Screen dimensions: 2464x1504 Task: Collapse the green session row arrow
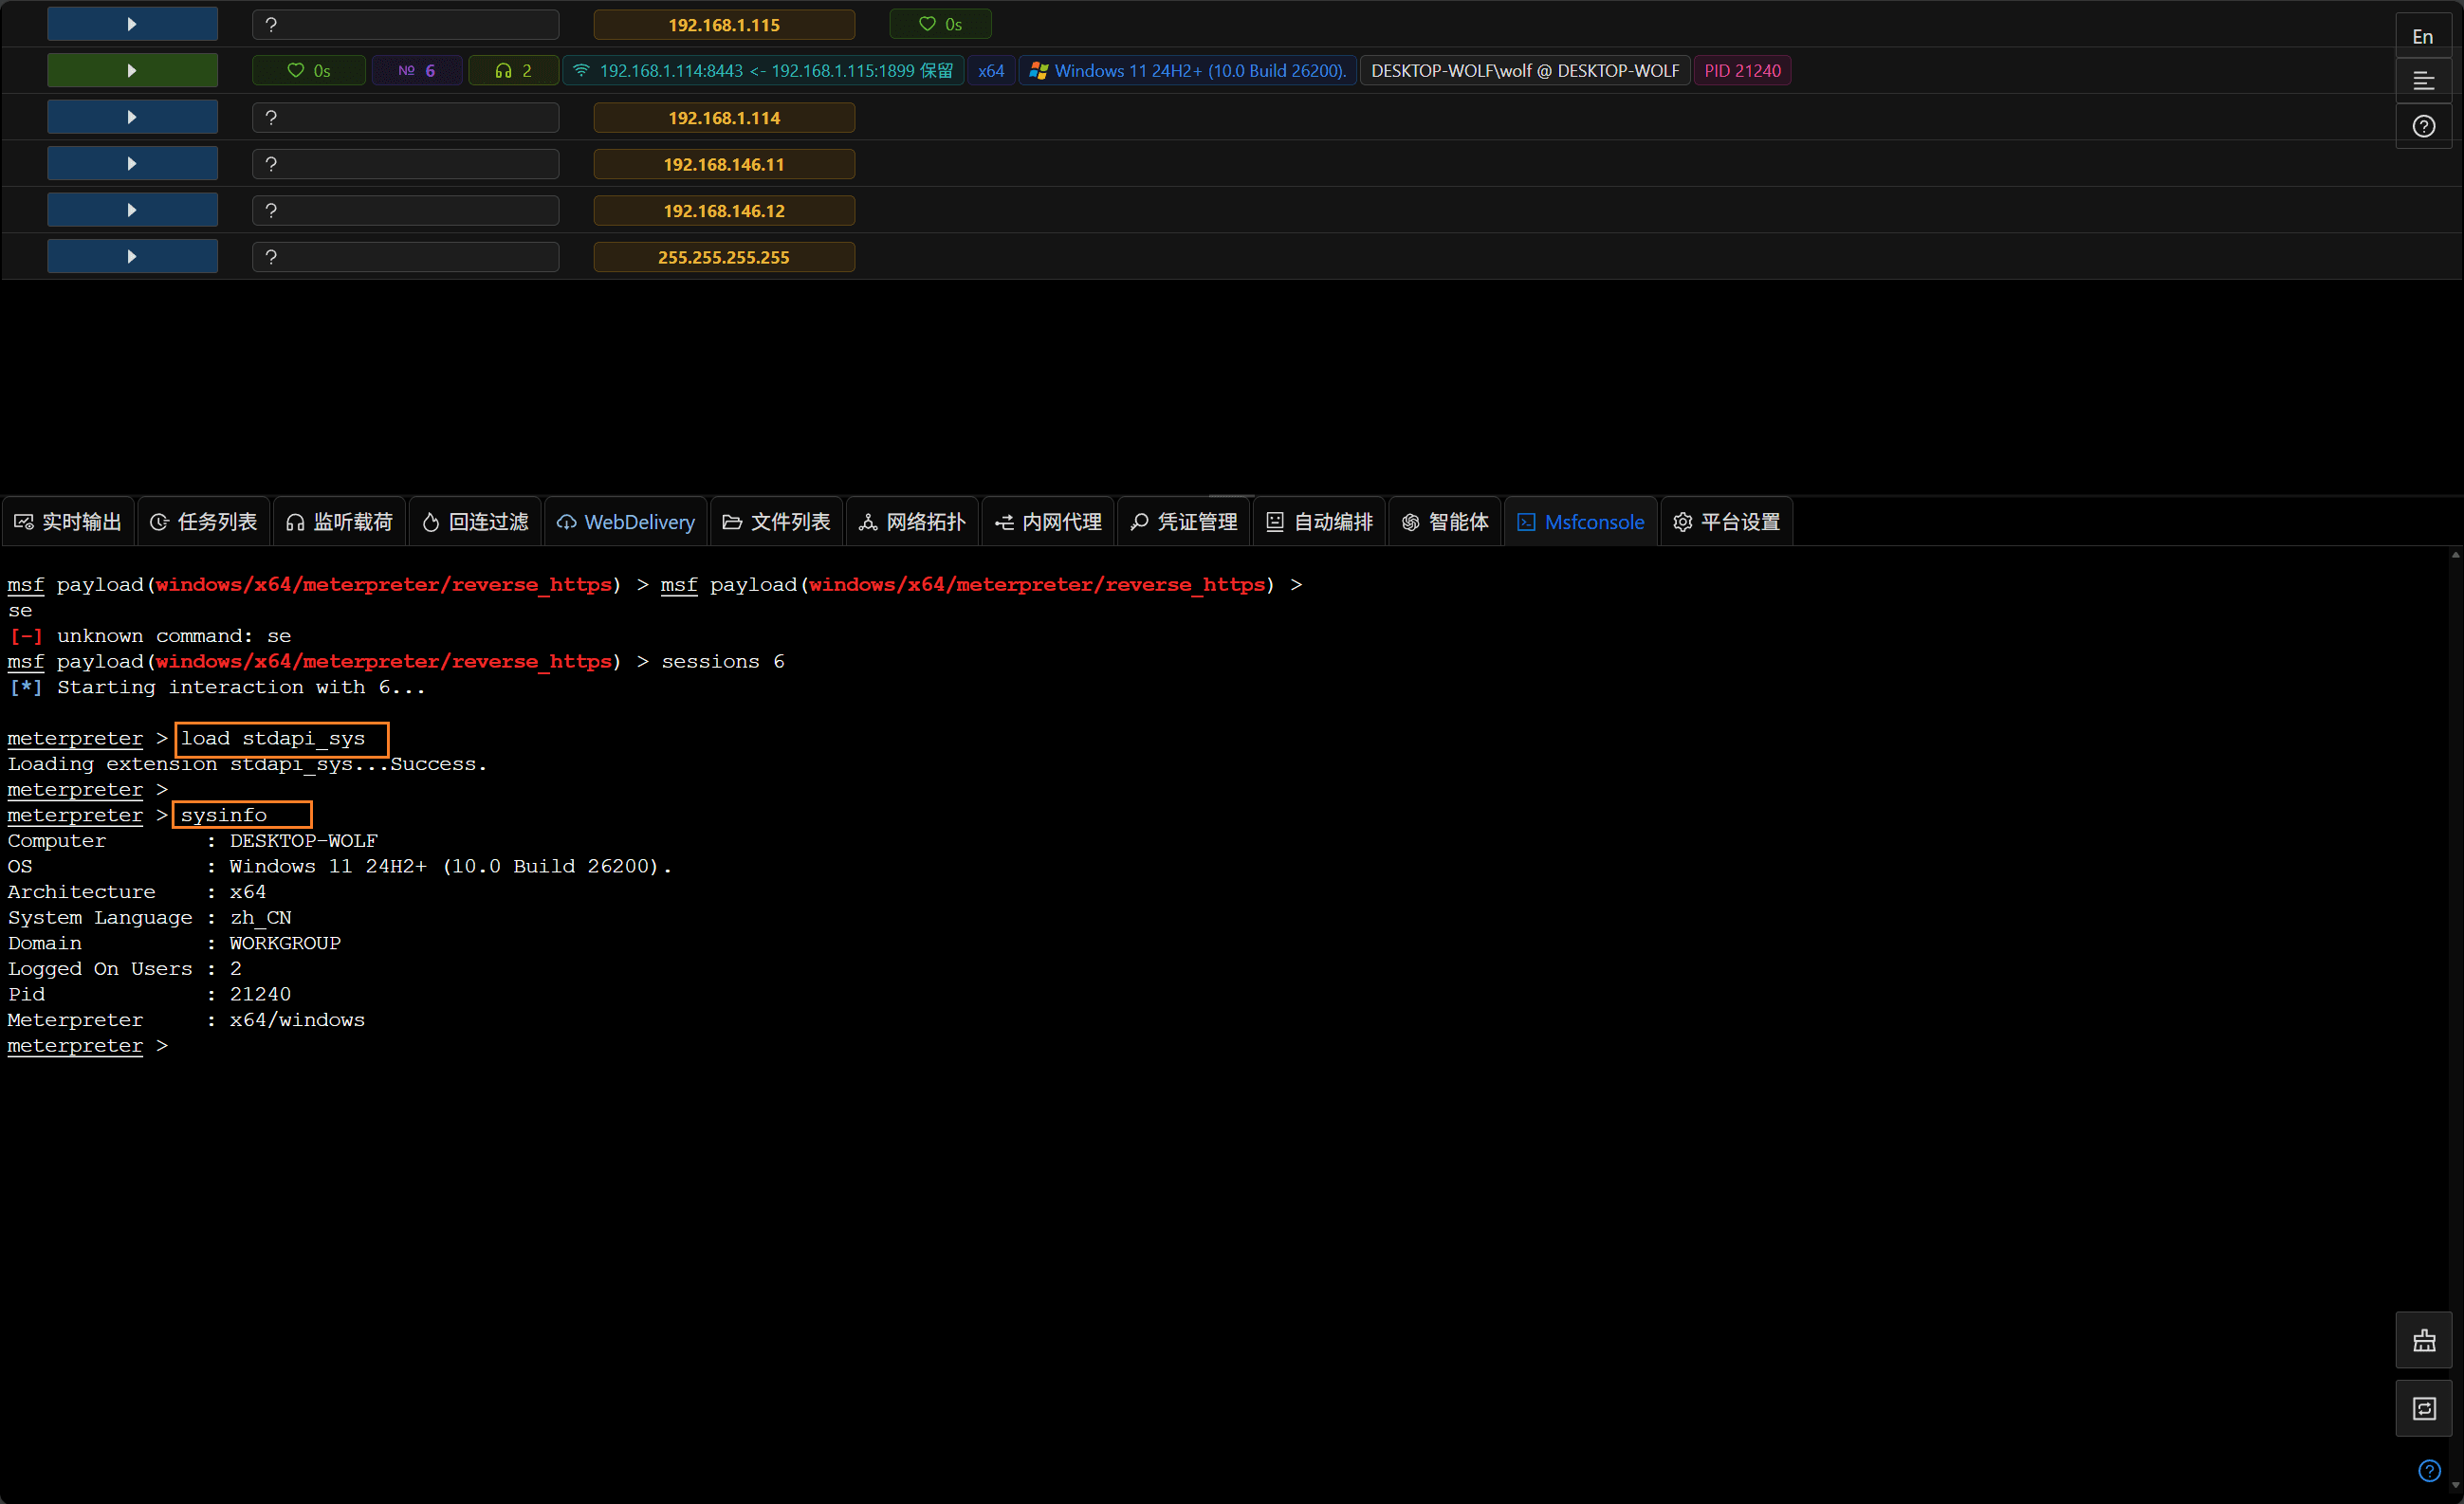click(x=132, y=71)
